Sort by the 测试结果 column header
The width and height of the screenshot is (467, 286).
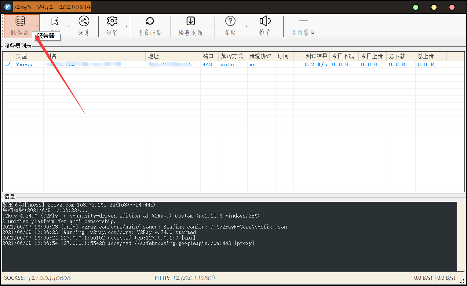click(x=311, y=56)
